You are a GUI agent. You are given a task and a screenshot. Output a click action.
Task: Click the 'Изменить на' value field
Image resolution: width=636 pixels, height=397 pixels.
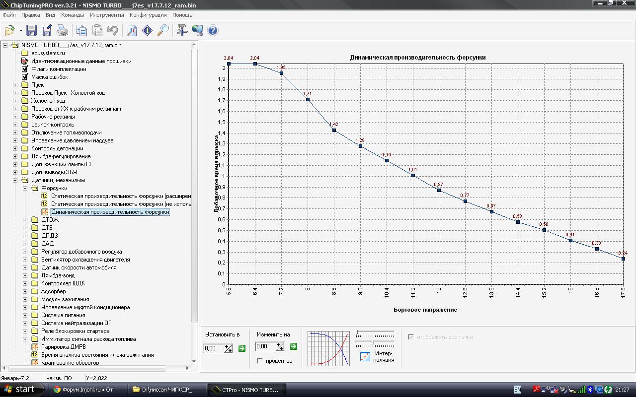coord(265,346)
